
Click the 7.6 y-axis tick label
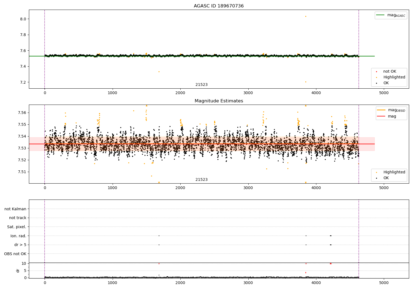23,51
